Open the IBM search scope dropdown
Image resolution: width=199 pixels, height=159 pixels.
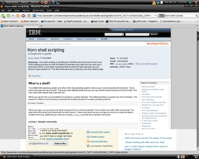[114, 35]
